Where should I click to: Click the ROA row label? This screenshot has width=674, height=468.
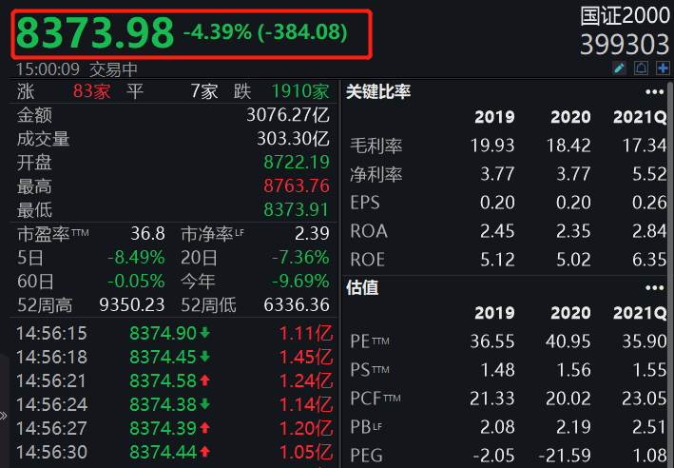click(369, 231)
